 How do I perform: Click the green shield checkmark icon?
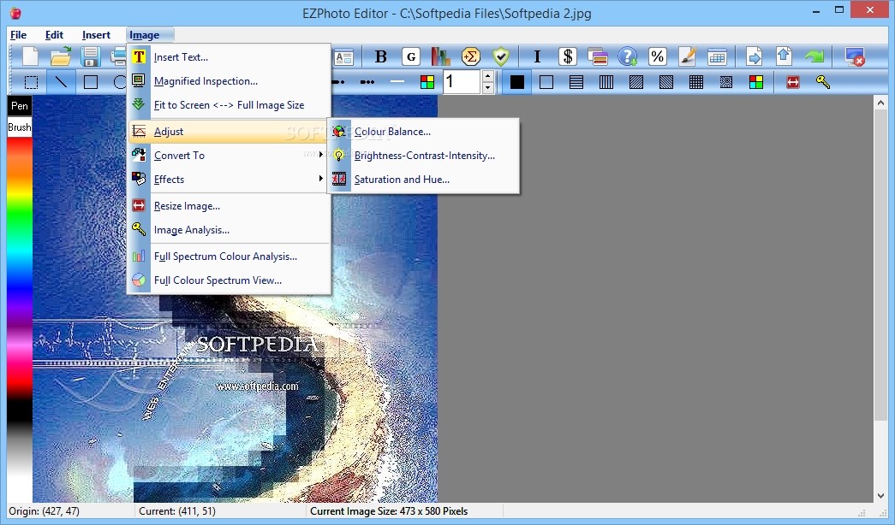point(500,56)
